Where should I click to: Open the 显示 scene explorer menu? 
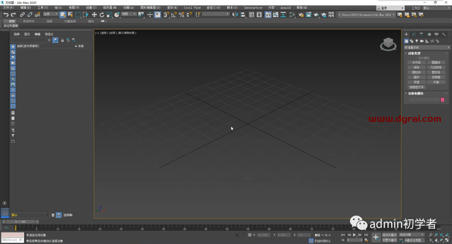tap(27, 34)
